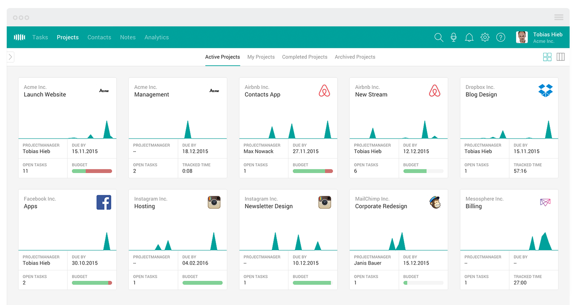Click Mesosphere logo on Billing card

[x=545, y=202]
